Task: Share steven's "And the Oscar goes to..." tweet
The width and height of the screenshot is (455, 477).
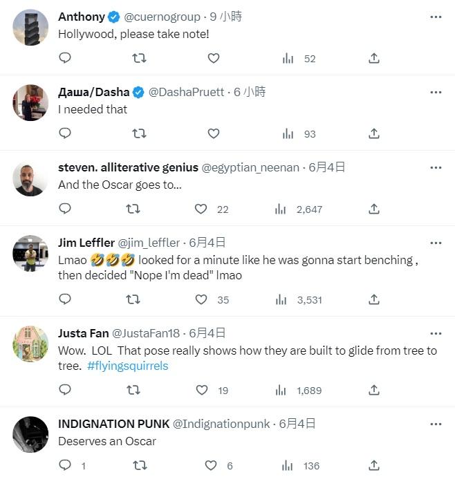Action: pos(373,209)
